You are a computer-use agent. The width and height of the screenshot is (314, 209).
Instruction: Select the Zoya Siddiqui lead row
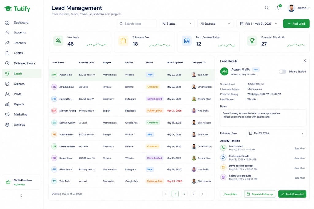[x=132, y=87]
